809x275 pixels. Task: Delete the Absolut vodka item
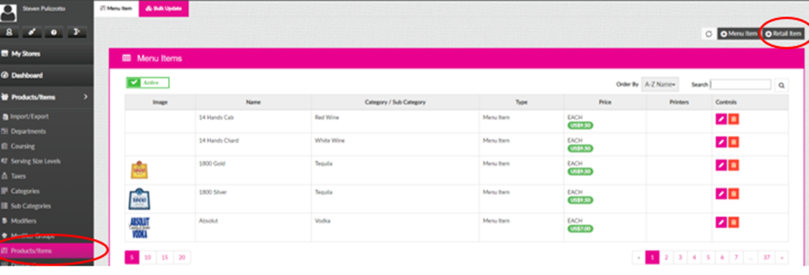[734, 223]
